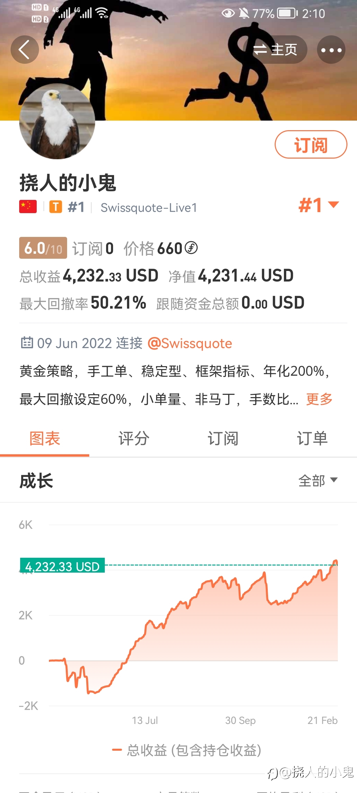Toggle the 总收益 chart legend series
357x793 pixels.
pos(187,750)
